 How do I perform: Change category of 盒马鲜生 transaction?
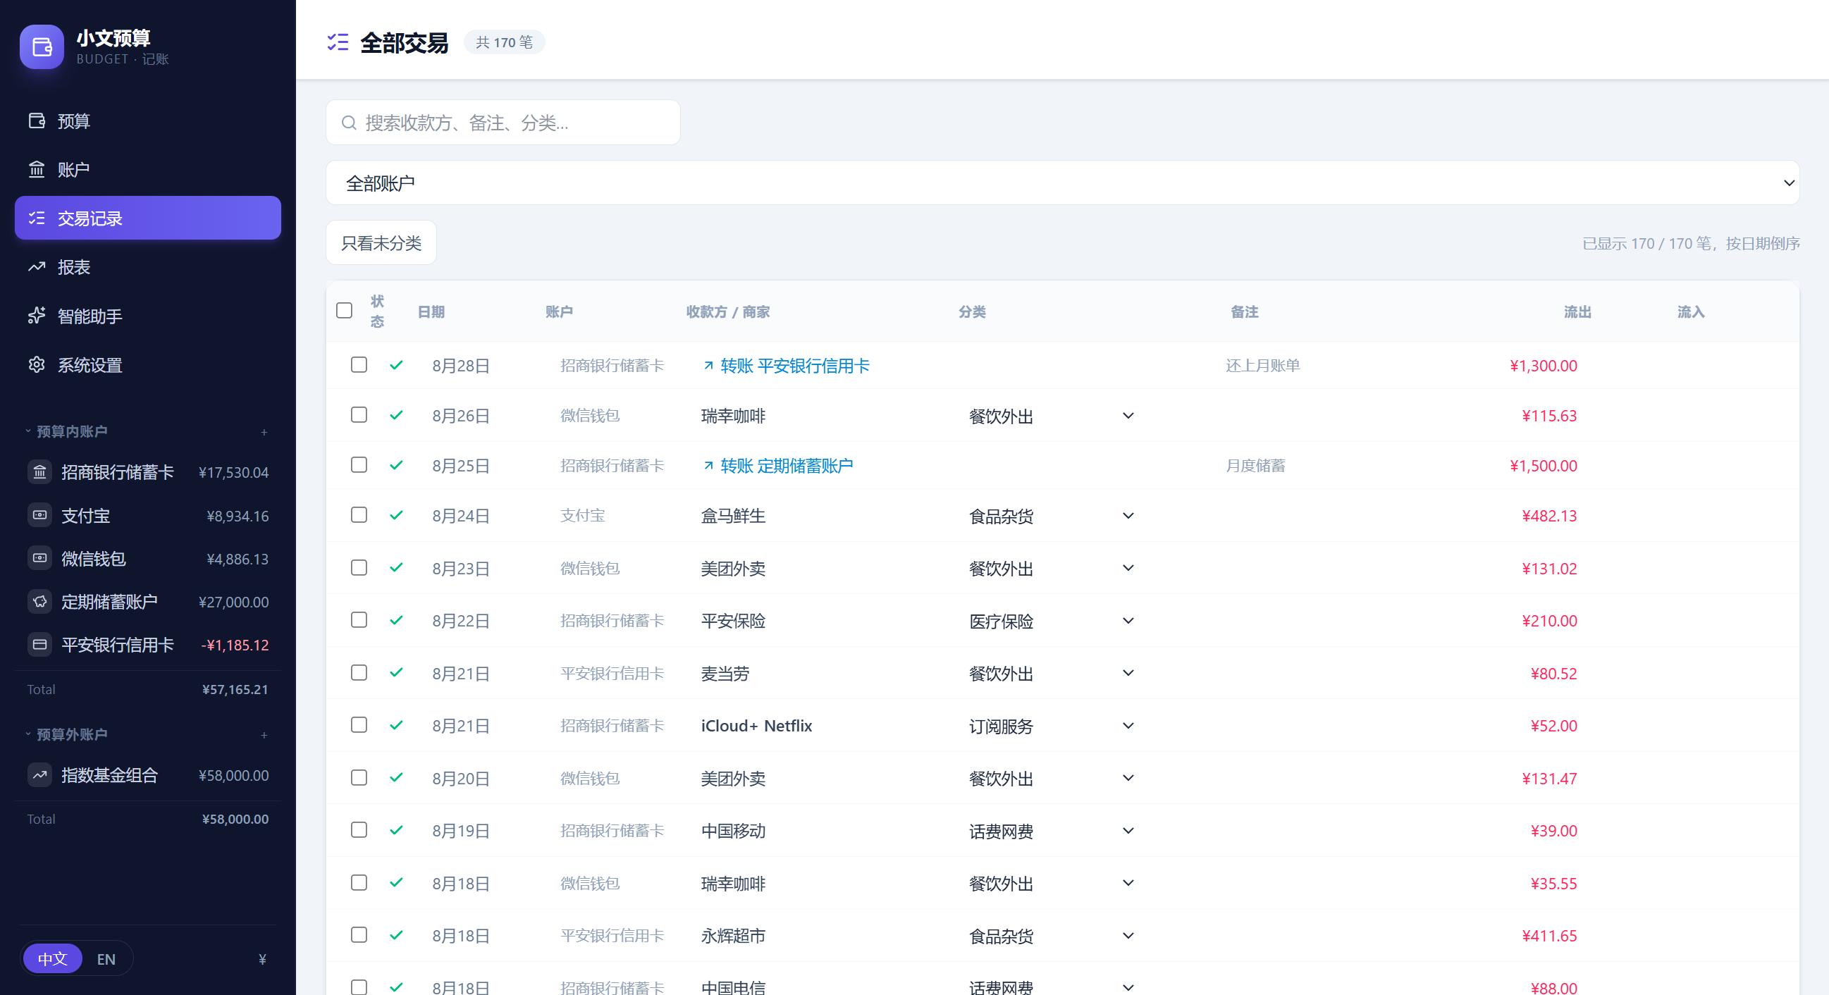tap(1051, 516)
